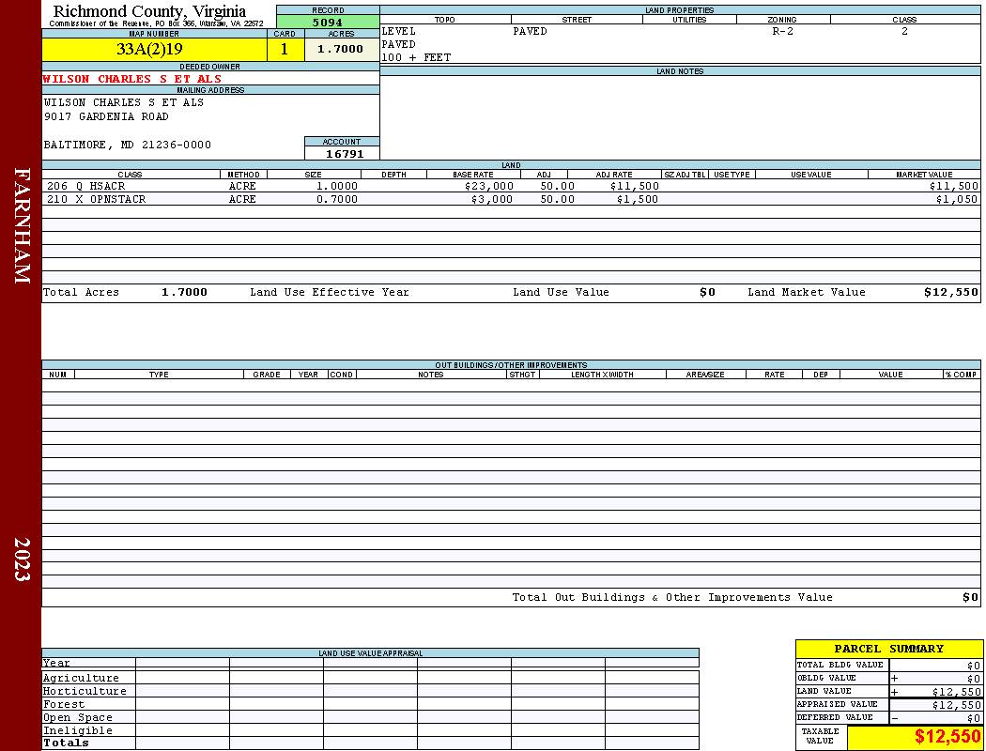Click size 0.7000 in land table
Image resolution: width=986 pixels, height=751 pixels.
pyautogui.click(x=337, y=199)
